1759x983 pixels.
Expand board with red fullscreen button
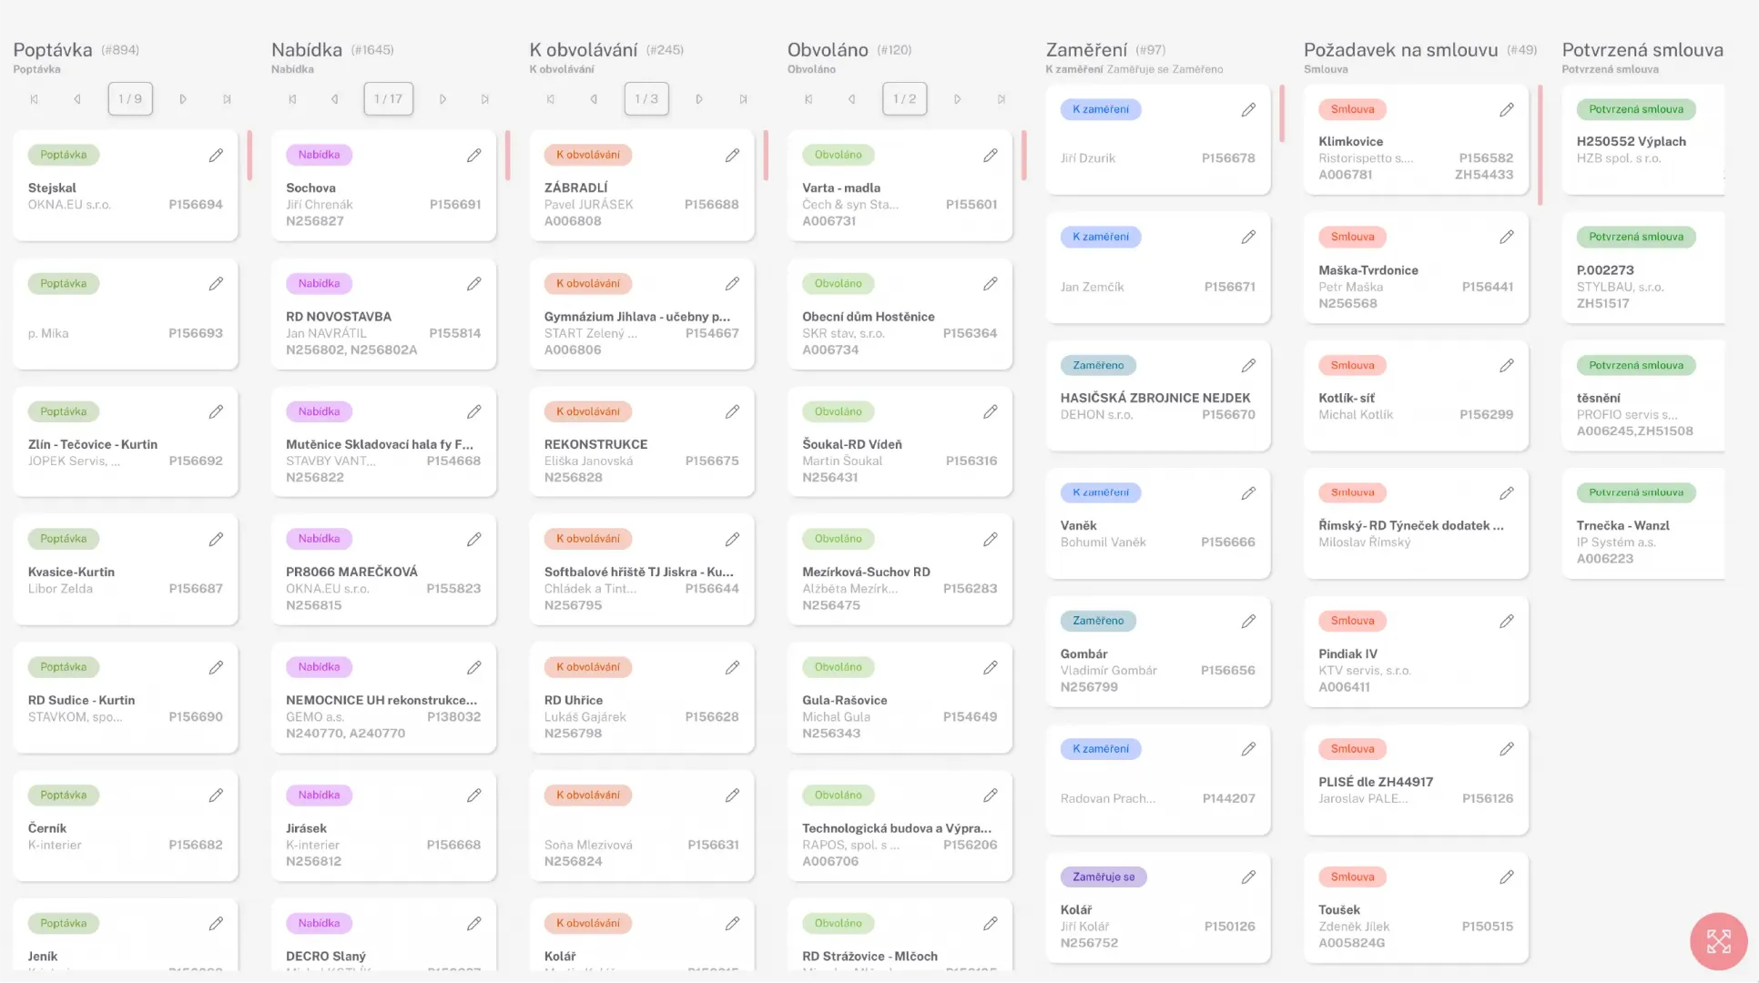coord(1718,941)
